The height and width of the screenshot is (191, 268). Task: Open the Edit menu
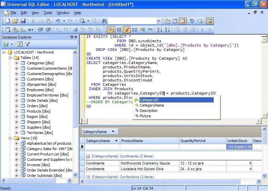point(24,13)
